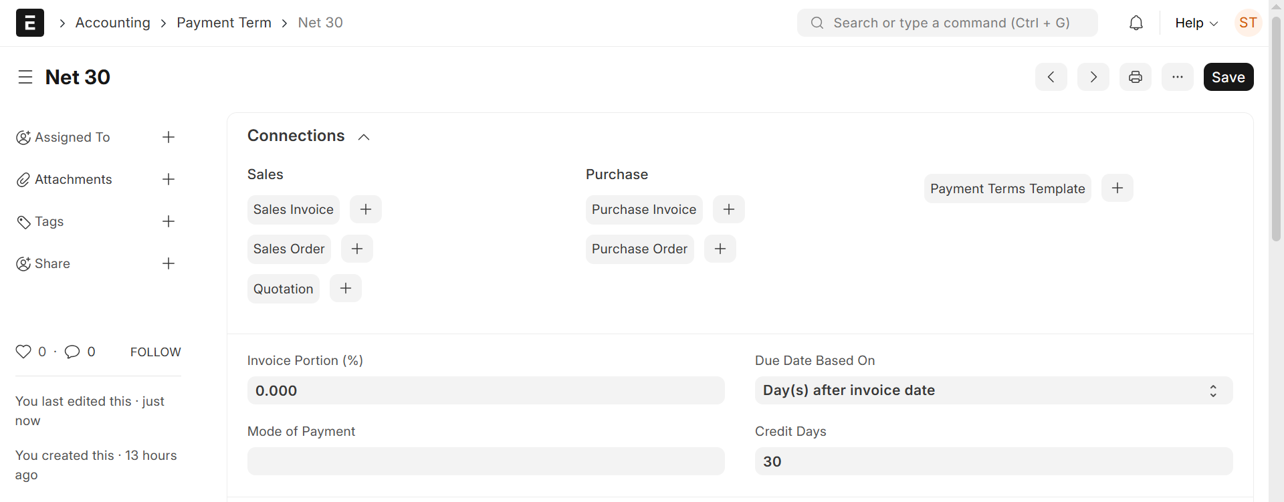This screenshot has height=502, width=1284.
Task: Share the document using the plus icon
Action: coord(168,263)
